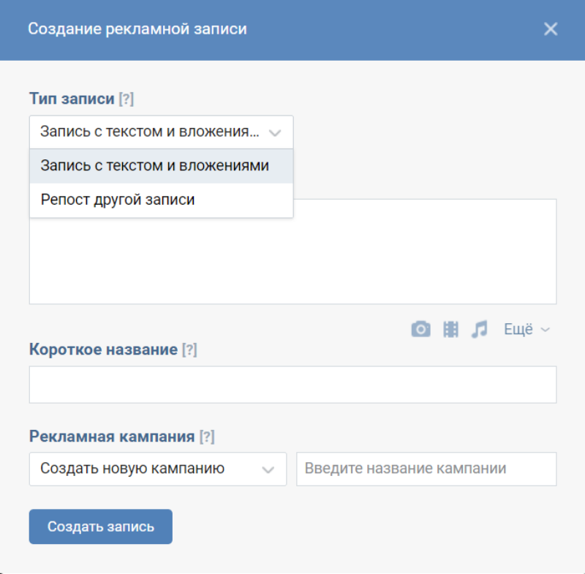Collapse the Тип записи dropdown

(x=161, y=132)
